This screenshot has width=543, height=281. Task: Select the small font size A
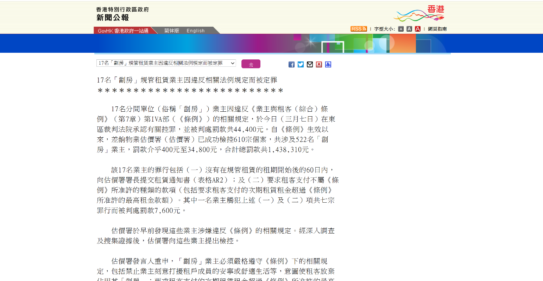point(401,29)
